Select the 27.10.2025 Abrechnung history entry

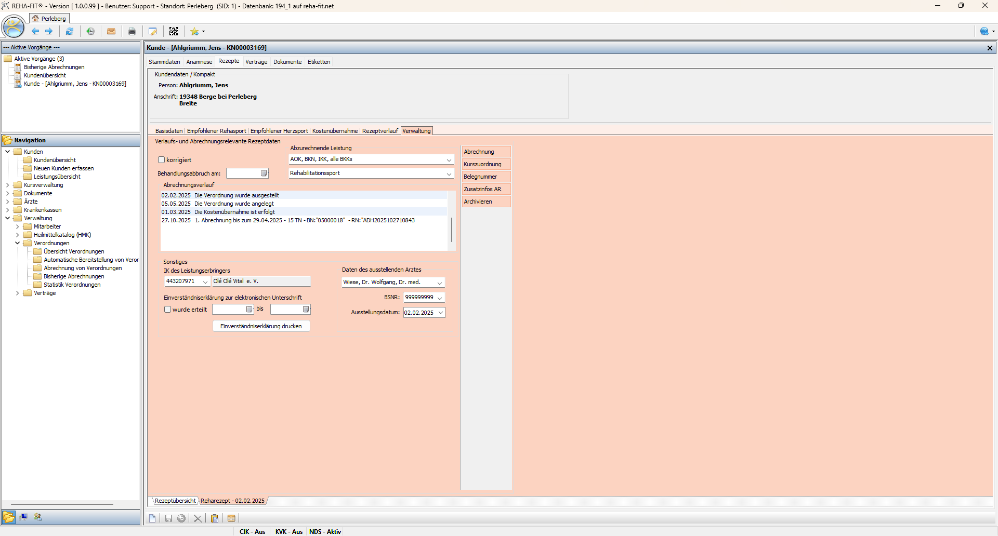tap(304, 220)
